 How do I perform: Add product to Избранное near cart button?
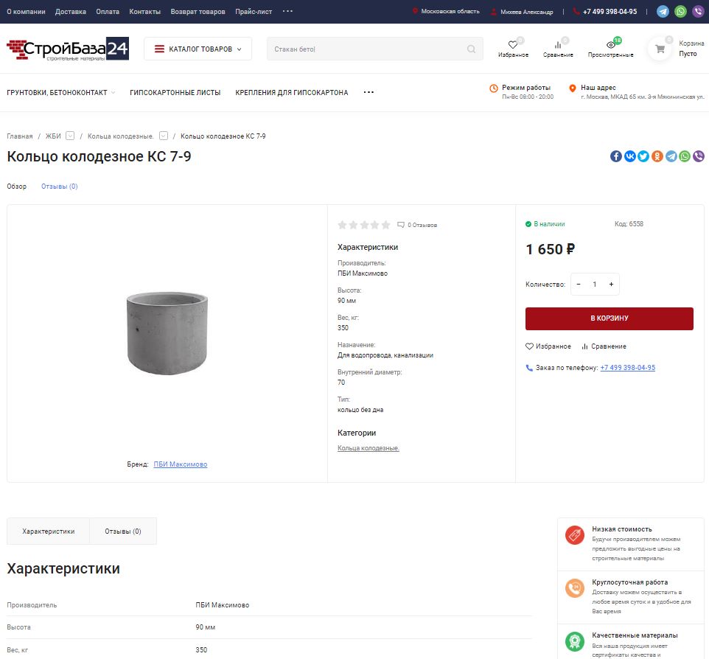pos(548,346)
